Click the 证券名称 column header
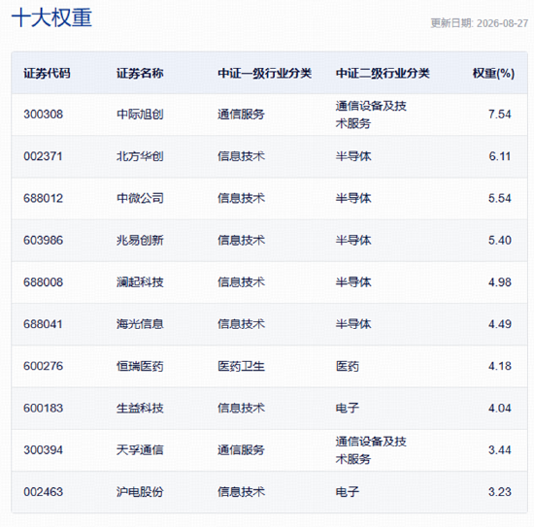 (140, 73)
